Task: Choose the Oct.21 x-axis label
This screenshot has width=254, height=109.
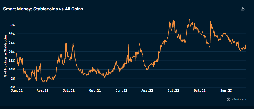Action: pyautogui.click(x=95, y=91)
